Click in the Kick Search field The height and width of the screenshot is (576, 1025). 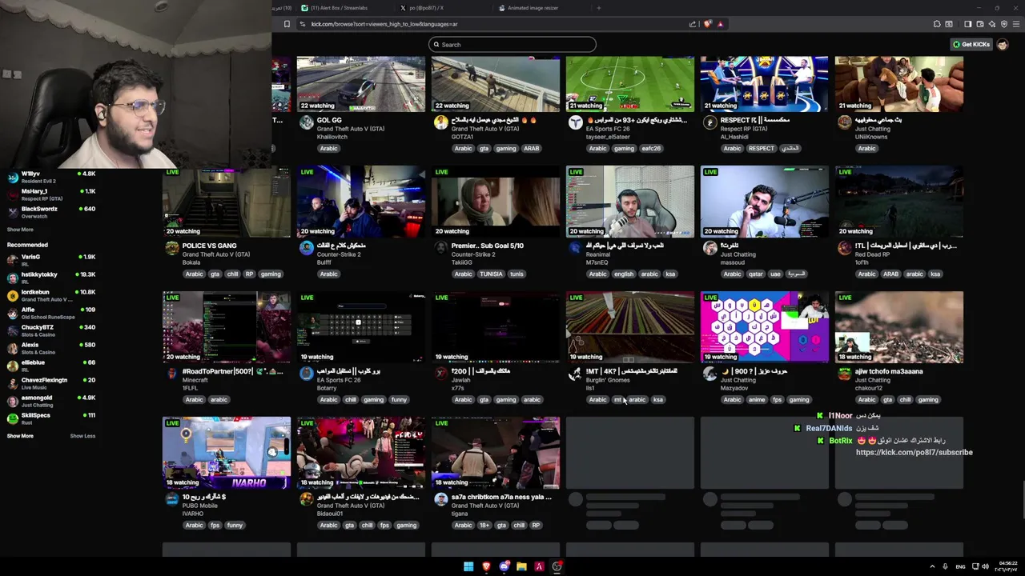coord(512,45)
